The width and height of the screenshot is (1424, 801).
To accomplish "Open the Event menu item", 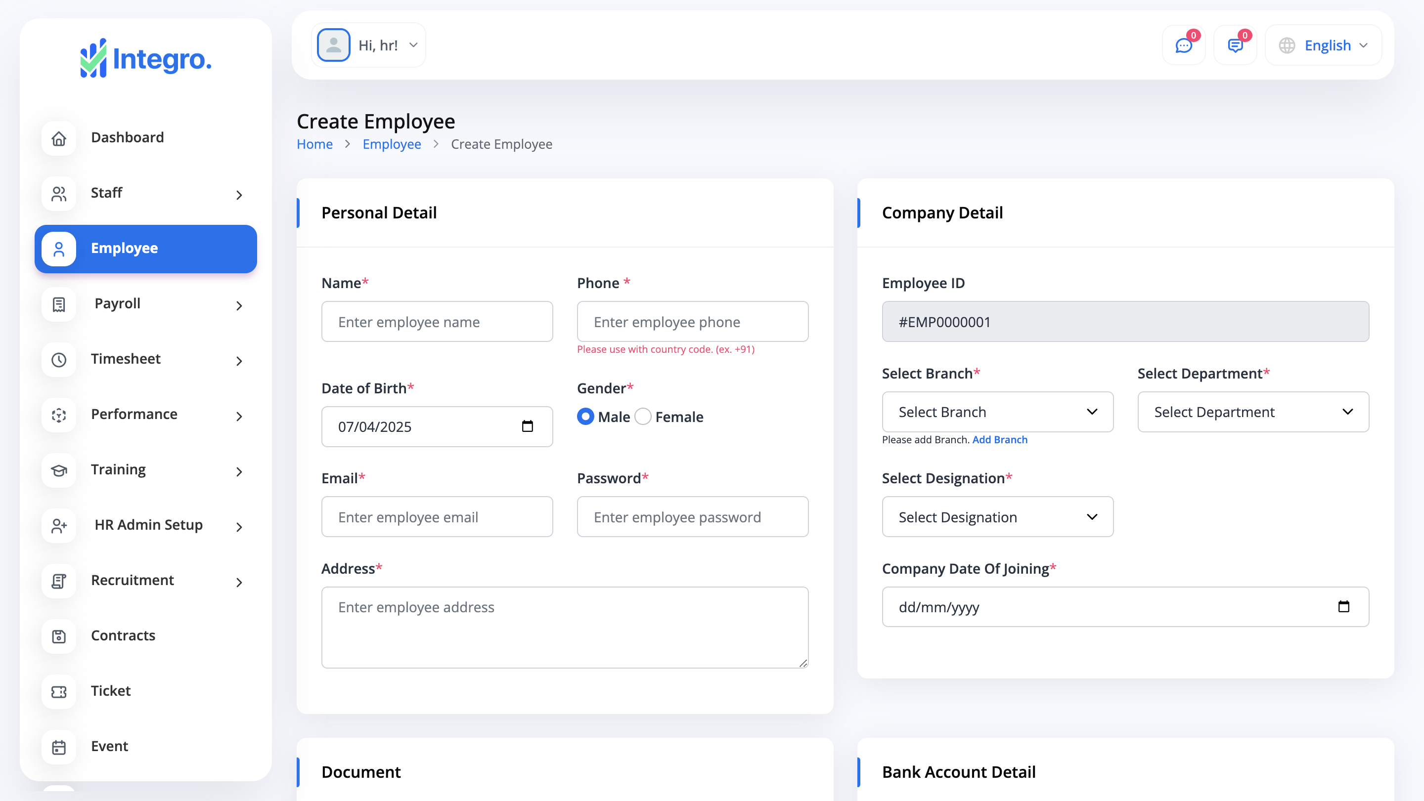I will (x=109, y=746).
